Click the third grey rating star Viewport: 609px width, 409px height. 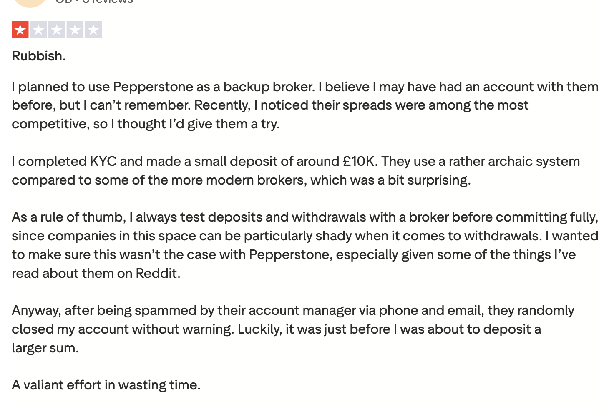[57, 30]
